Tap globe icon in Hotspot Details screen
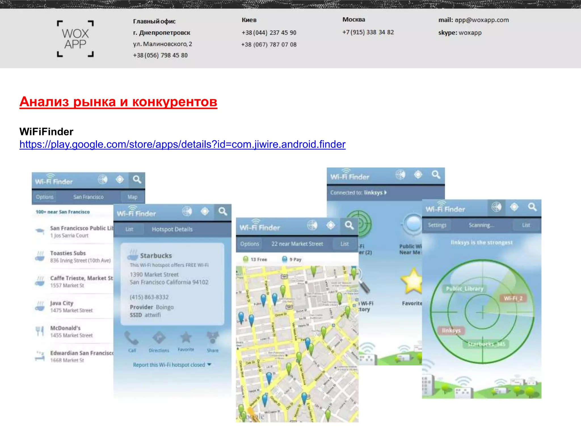The image size is (581, 435). click(187, 211)
